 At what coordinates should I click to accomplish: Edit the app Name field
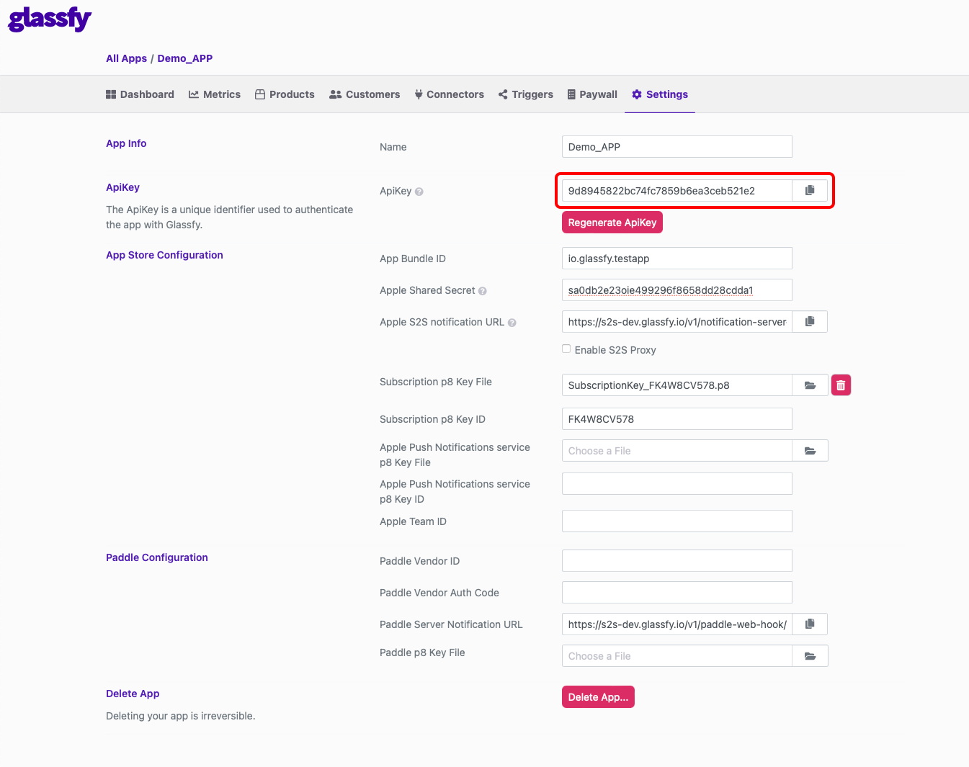click(x=677, y=147)
